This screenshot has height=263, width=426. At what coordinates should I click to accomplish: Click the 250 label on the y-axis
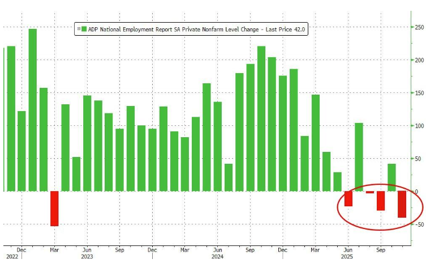point(418,27)
